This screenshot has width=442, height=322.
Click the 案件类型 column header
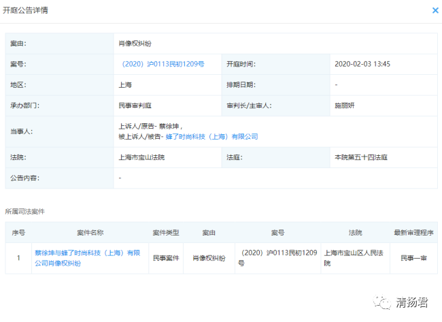tap(166, 233)
